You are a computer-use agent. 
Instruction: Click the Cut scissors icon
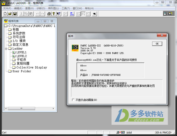(x=21, y=14)
